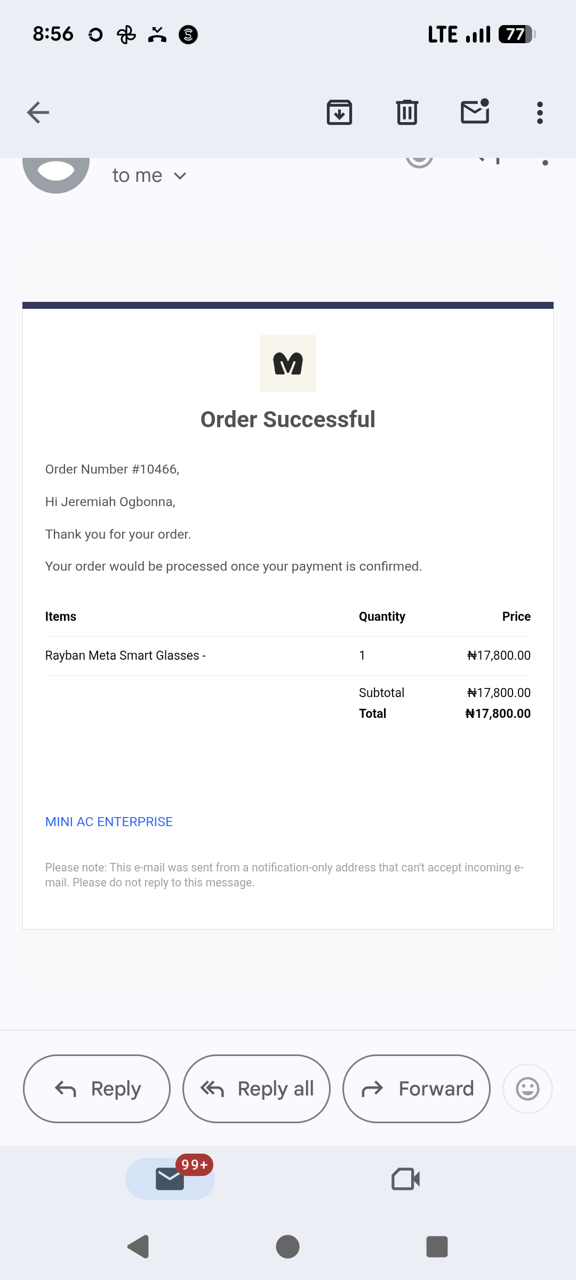The image size is (576, 1280).
Task: Archive this email with the box icon
Action: coord(339,113)
